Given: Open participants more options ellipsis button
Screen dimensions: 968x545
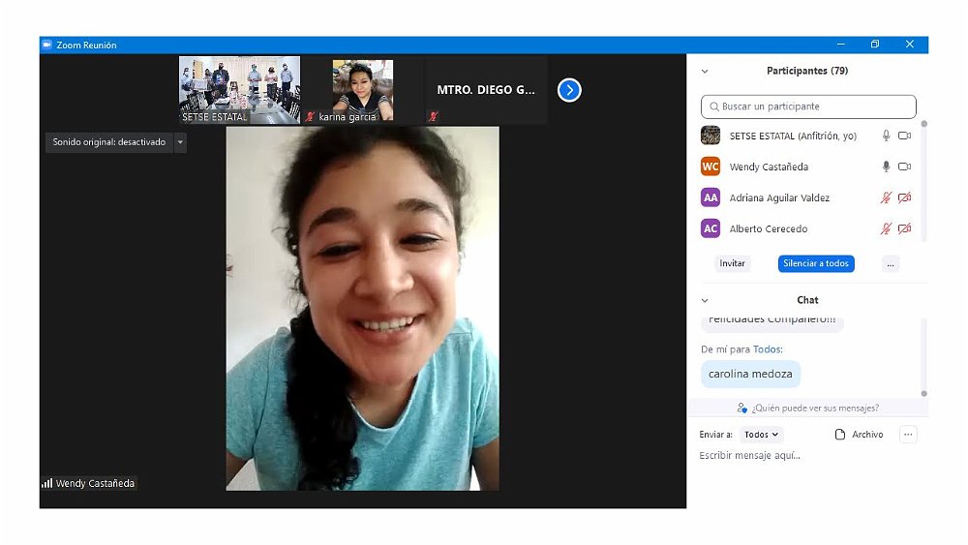Looking at the screenshot, I should coord(891,263).
